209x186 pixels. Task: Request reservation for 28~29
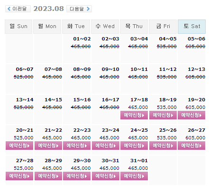click(x=48, y=176)
